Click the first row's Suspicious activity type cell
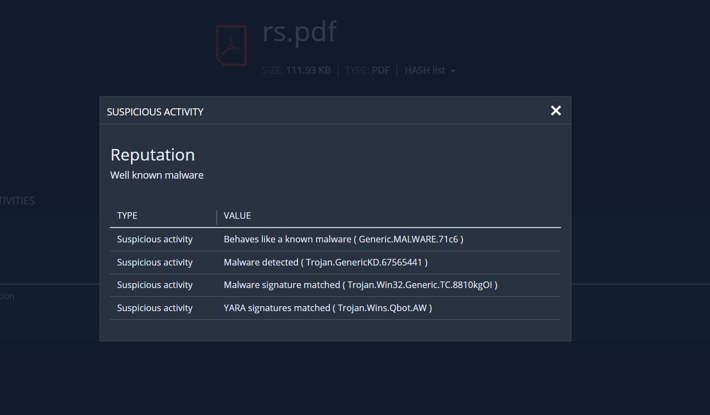This screenshot has height=415, width=710. tap(155, 239)
